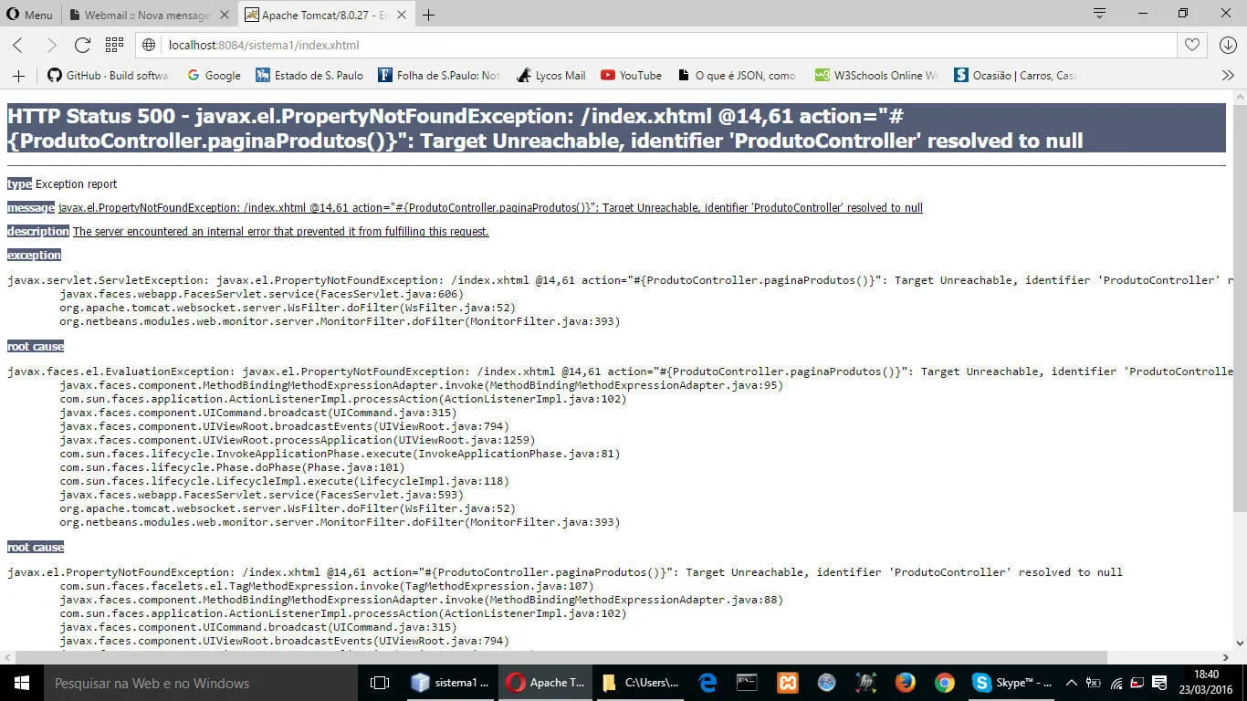Screen dimensions: 1247x701
Task: Add page to bookmarks with heart icon
Action: click(1191, 46)
